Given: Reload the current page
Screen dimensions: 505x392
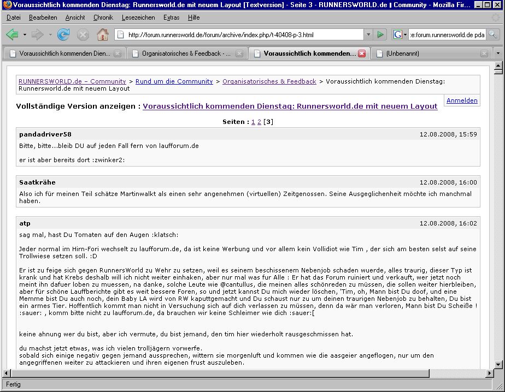Looking at the screenshot, I should click(x=63, y=34).
